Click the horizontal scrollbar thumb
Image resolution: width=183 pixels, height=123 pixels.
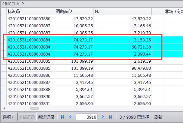[34, 109]
